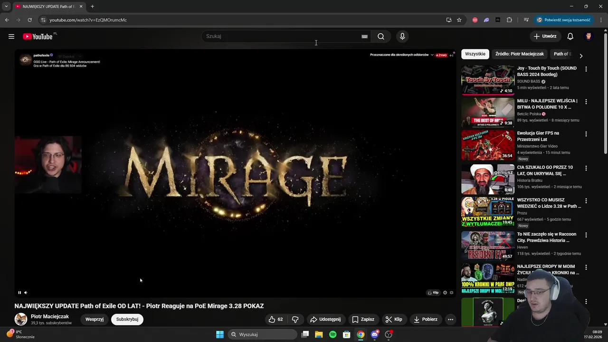The width and height of the screenshot is (608, 342).
Task: Open options for WSZYSTKO CO MUSISZ WIEDZIEĆ video
Action: (x=586, y=201)
